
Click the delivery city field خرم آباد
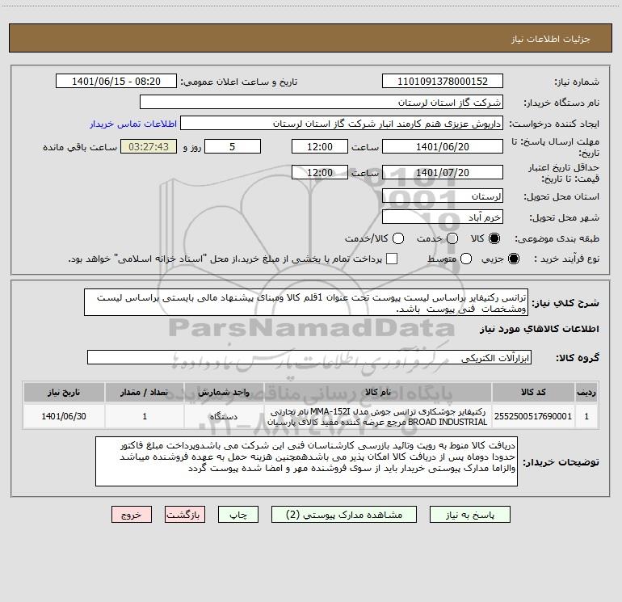[443, 217]
